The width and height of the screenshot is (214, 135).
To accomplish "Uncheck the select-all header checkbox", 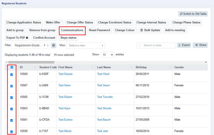I will tap(12, 67).
